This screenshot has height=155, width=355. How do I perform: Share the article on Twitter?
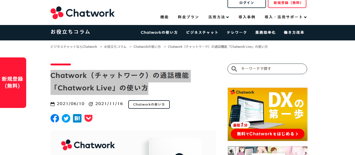pos(66,118)
